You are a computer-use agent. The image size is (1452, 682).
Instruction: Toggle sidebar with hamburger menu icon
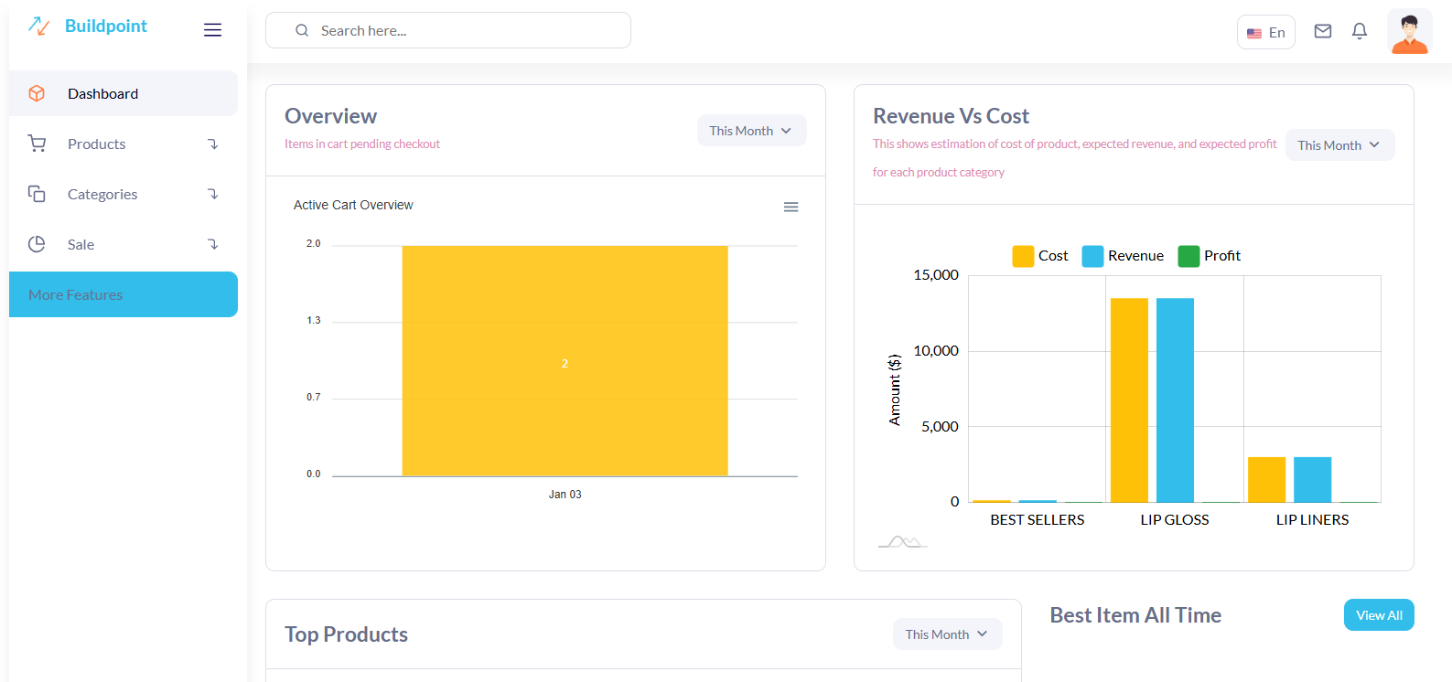coord(212,30)
